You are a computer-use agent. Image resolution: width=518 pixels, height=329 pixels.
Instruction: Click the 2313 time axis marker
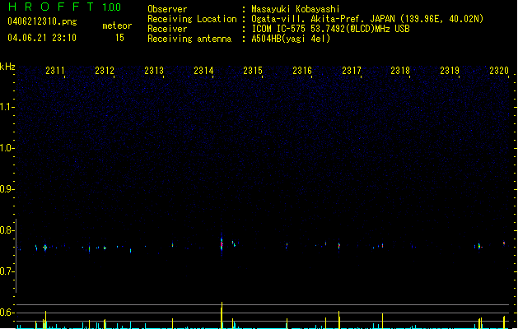(154, 71)
